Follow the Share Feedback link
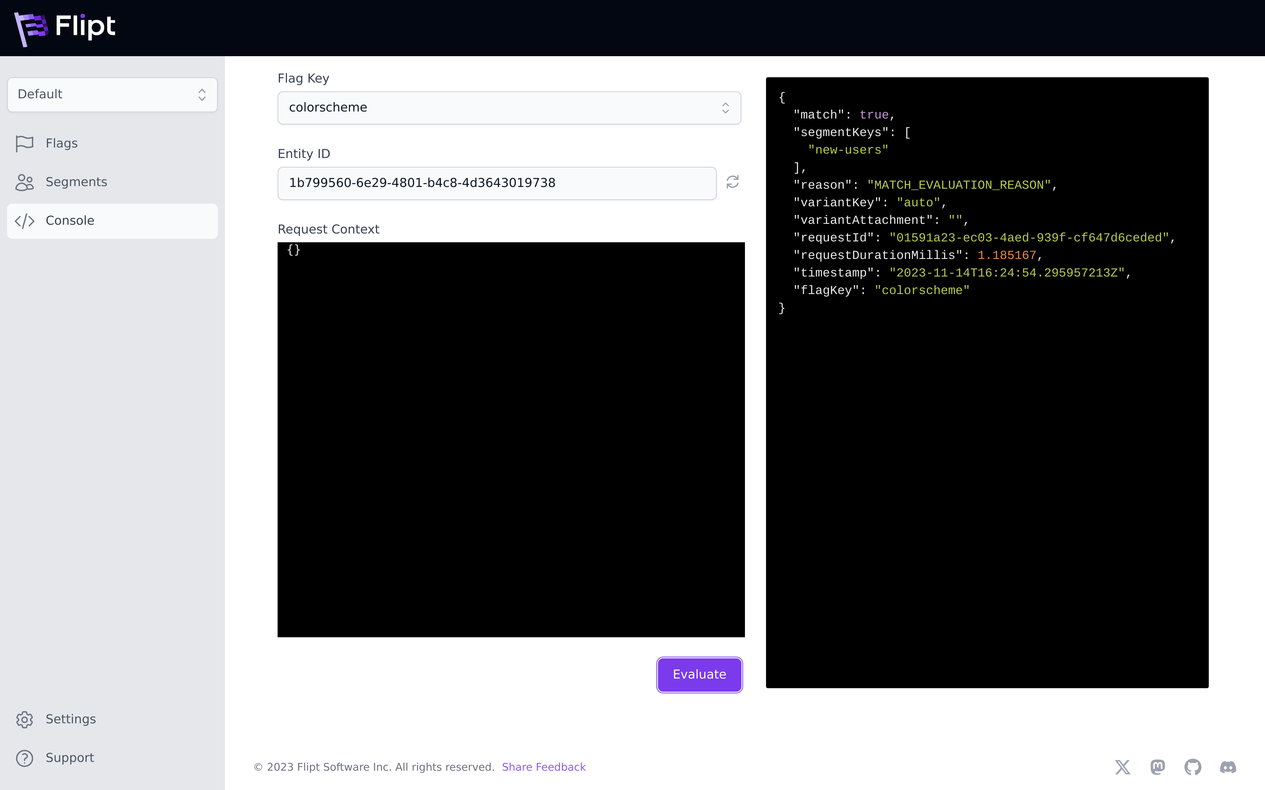The width and height of the screenshot is (1265, 790). coord(544,767)
